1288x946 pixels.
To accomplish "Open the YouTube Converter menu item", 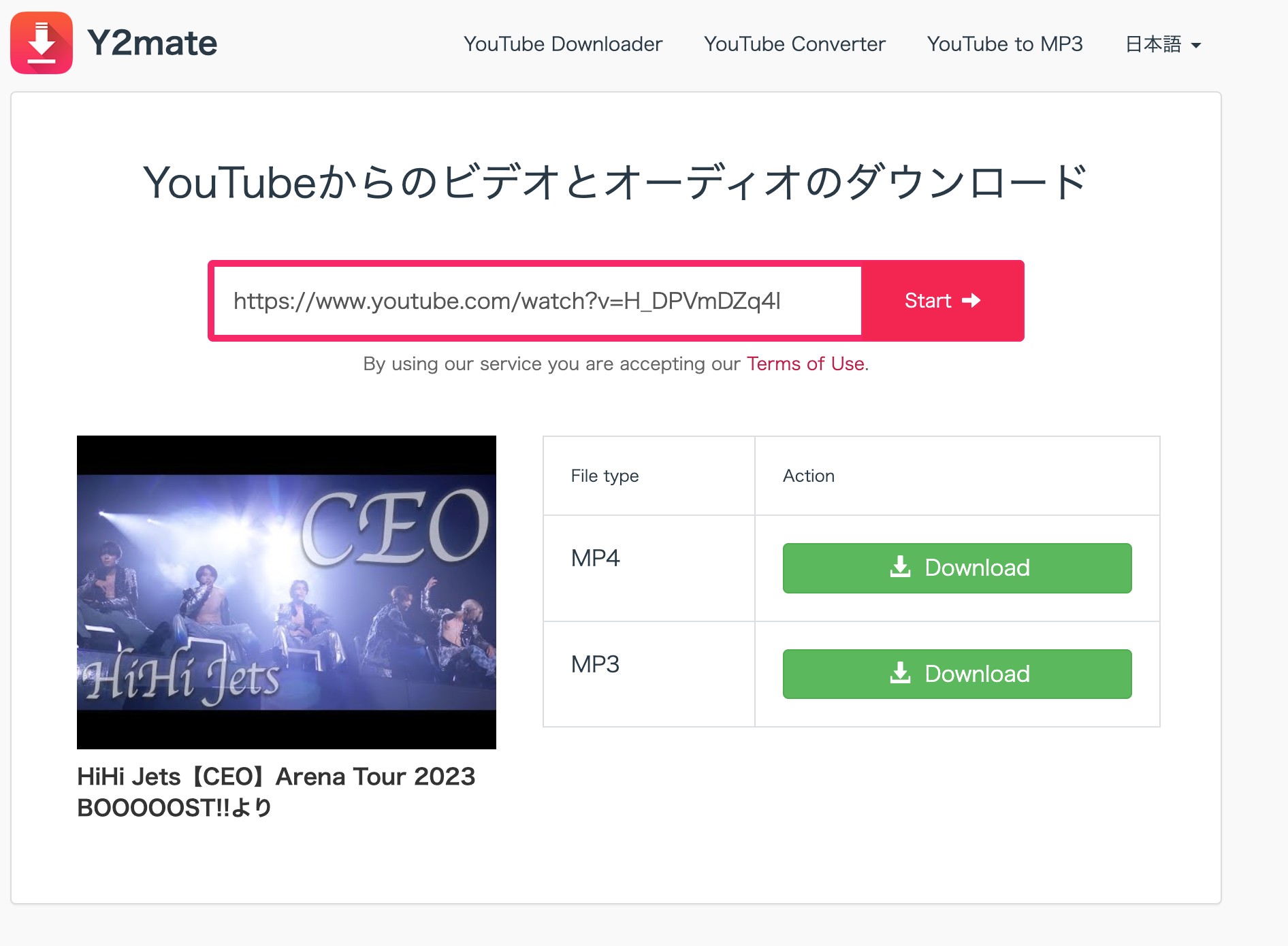I will coord(794,44).
